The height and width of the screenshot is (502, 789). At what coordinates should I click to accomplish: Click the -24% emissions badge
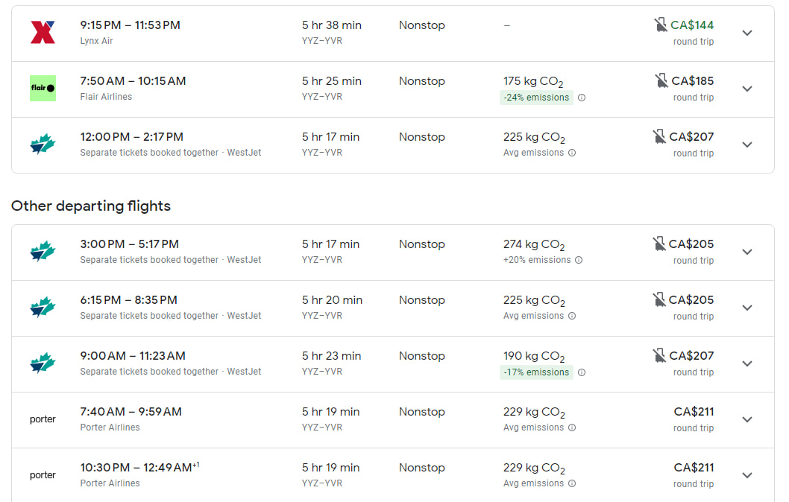click(x=535, y=97)
